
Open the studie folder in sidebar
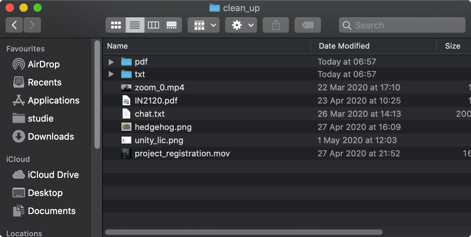coord(33,119)
